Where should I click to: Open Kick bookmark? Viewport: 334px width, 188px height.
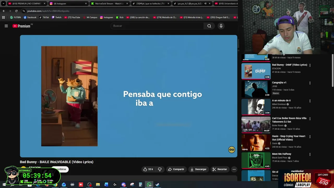click(x=120, y=17)
